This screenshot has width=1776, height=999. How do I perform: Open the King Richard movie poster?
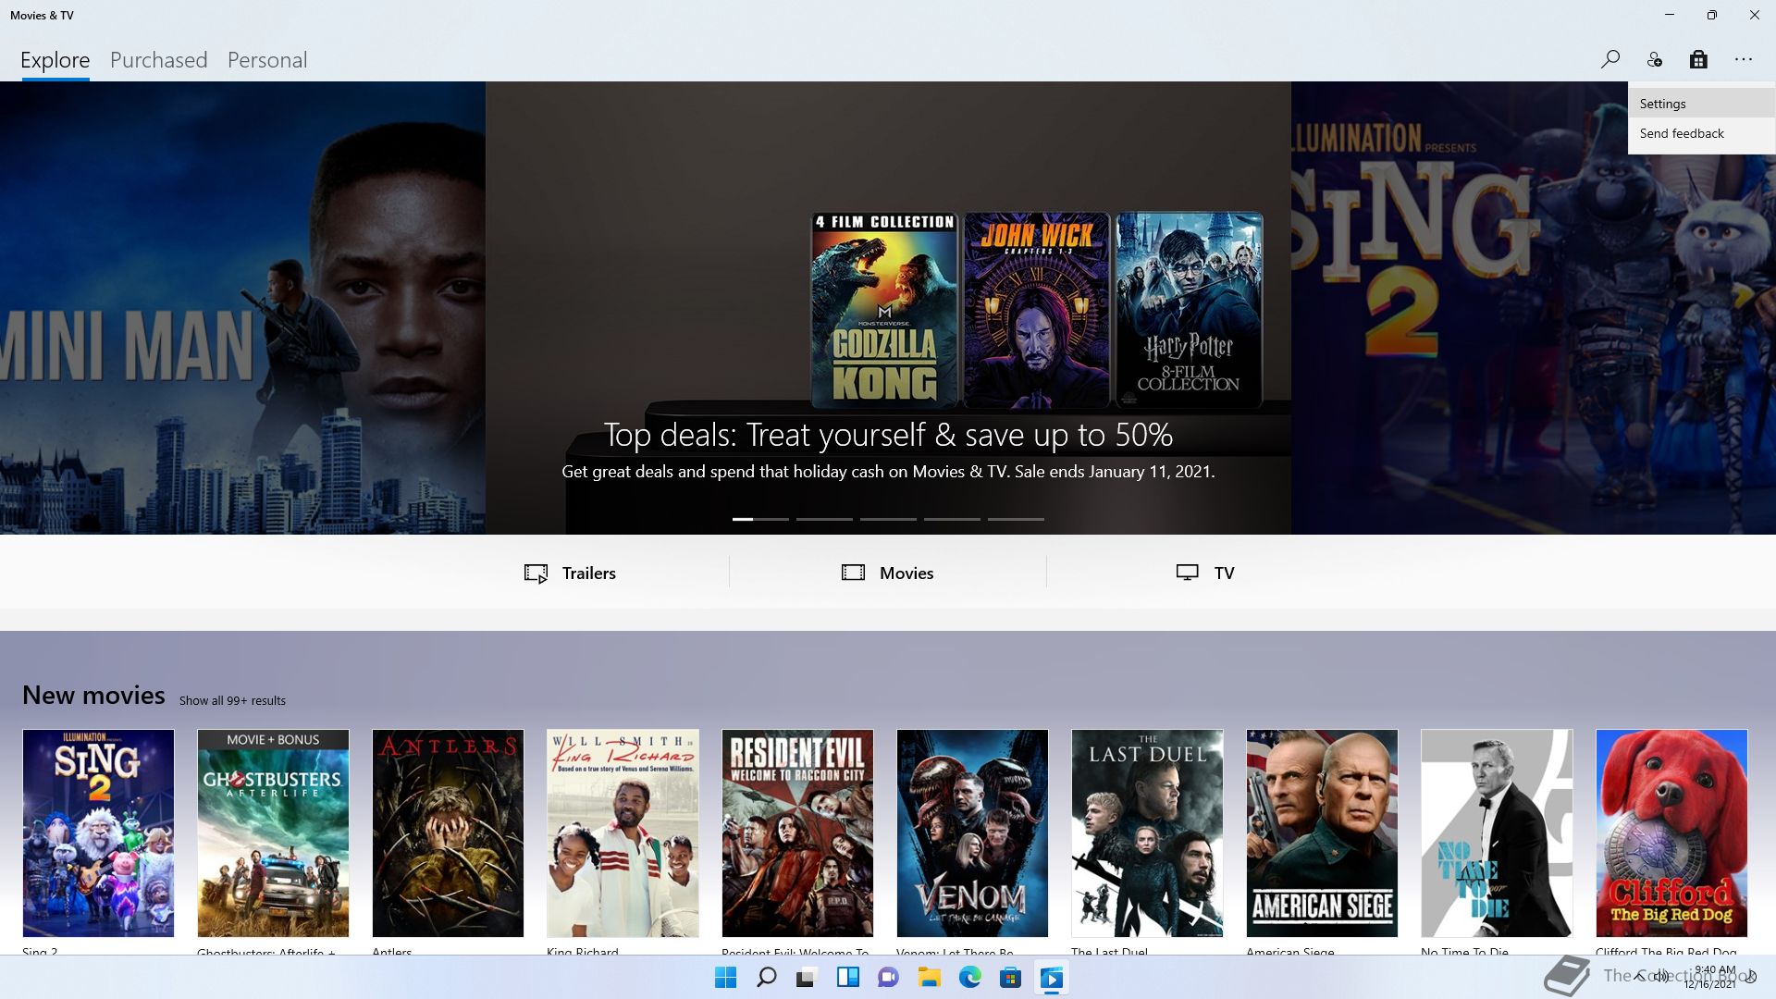pyautogui.click(x=623, y=832)
